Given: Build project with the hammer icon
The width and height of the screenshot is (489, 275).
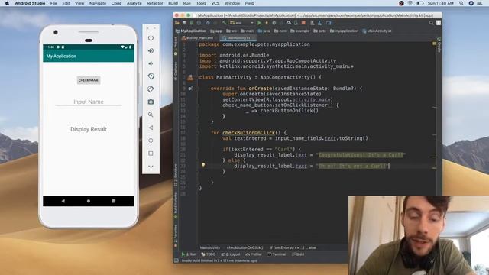Looking at the screenshot, I should coord(224,23).
